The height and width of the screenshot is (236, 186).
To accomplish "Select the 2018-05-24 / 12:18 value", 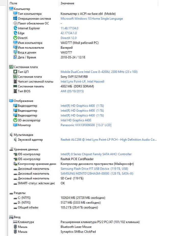I will tap(73, 57).
